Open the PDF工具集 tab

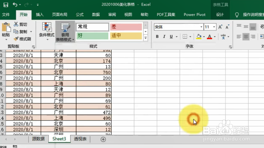(x=166, y=15)
